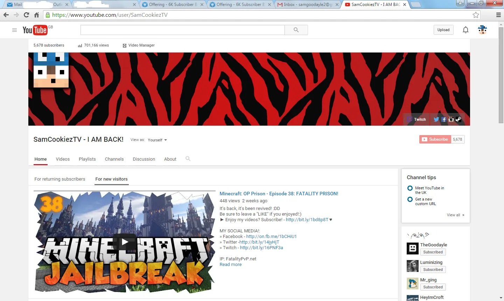Play the featured Minecraft Jailbreak video
This screenshot has width=504, height=301.
coord(125,242)
